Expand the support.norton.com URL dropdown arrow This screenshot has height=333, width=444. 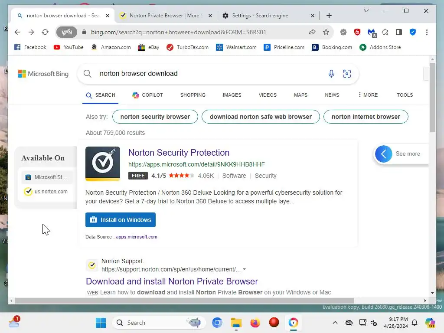(245, 269)
